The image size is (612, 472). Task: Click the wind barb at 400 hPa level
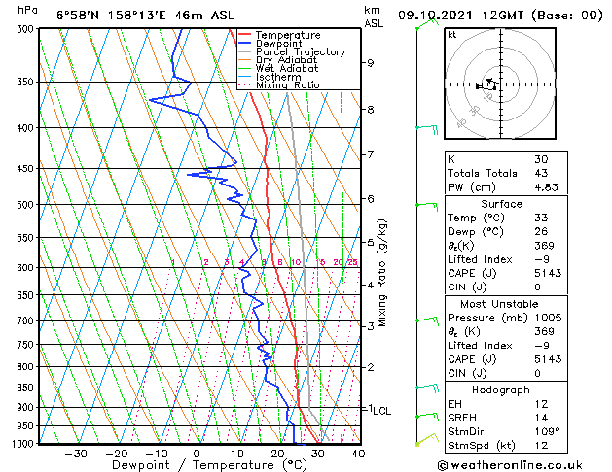pos(427,130)
